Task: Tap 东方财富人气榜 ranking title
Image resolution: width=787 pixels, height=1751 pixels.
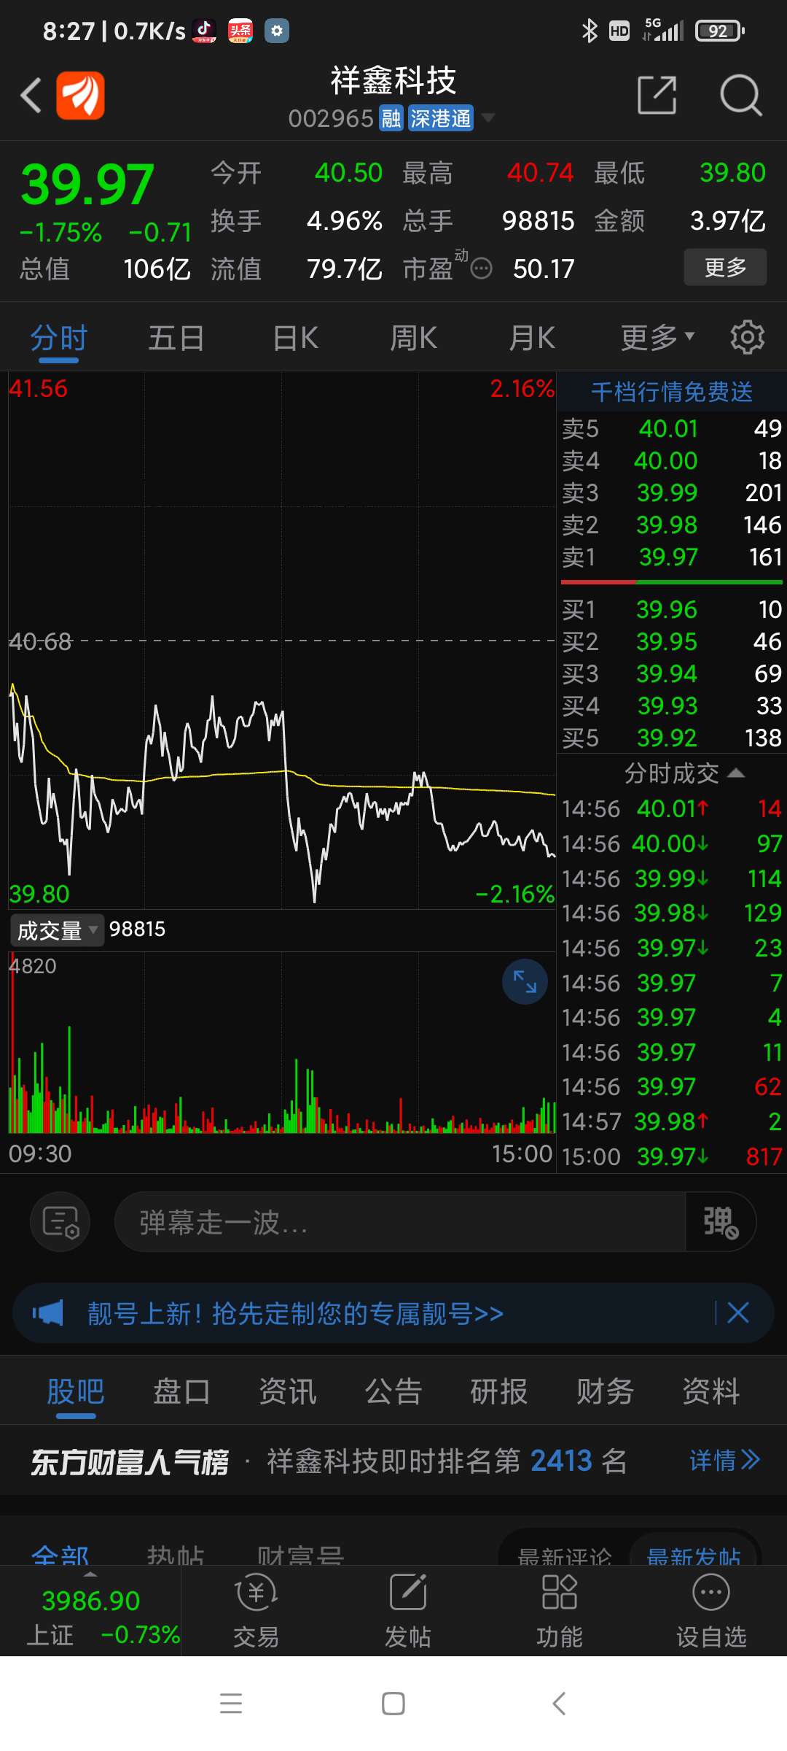Action: 130,1461
